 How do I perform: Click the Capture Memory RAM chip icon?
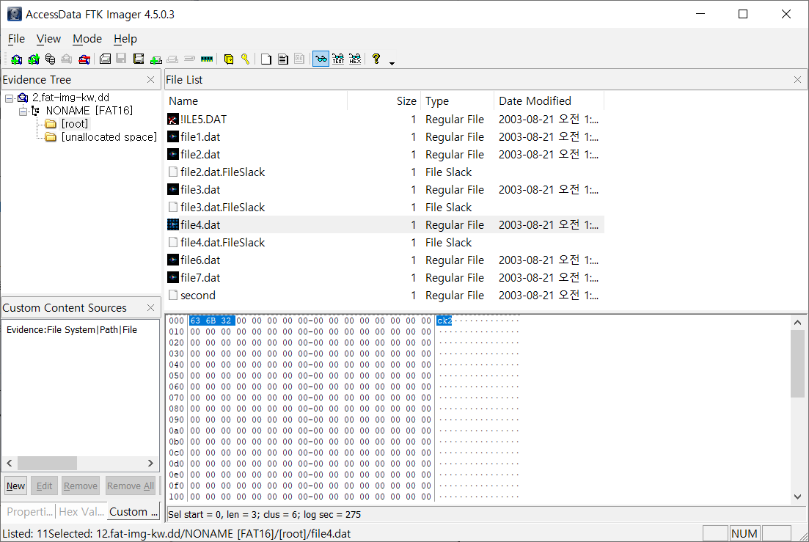(207, 59)
